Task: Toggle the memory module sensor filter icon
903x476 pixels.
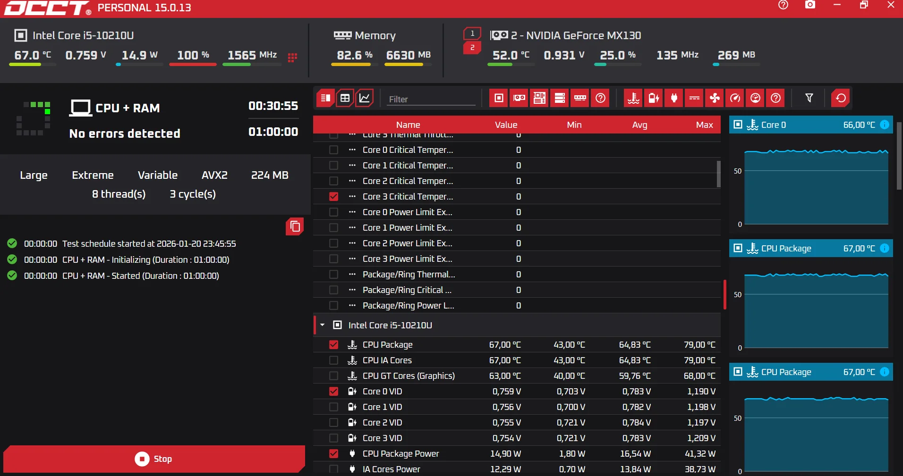Action: [x=580, y=98]
